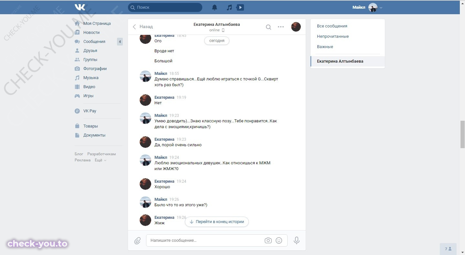Open Сообщения section

pos(94,42)
